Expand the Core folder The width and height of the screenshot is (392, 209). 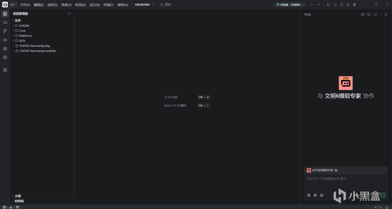click(42, 31)
